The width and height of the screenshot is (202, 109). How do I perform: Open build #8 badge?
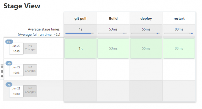[x=9, y=85]
